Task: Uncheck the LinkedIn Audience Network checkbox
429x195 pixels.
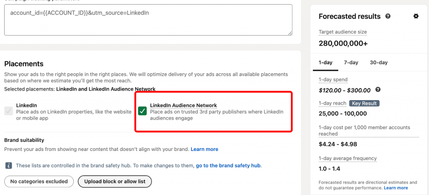Action: tap(142, 111)
